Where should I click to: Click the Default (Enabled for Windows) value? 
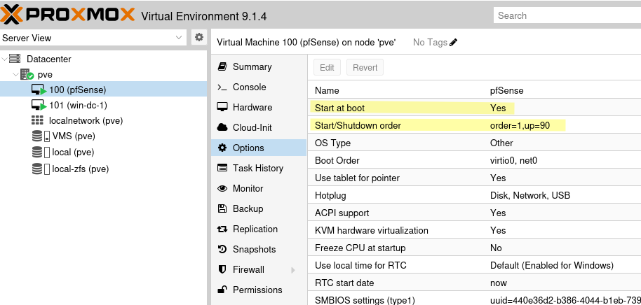click(552, 265)
